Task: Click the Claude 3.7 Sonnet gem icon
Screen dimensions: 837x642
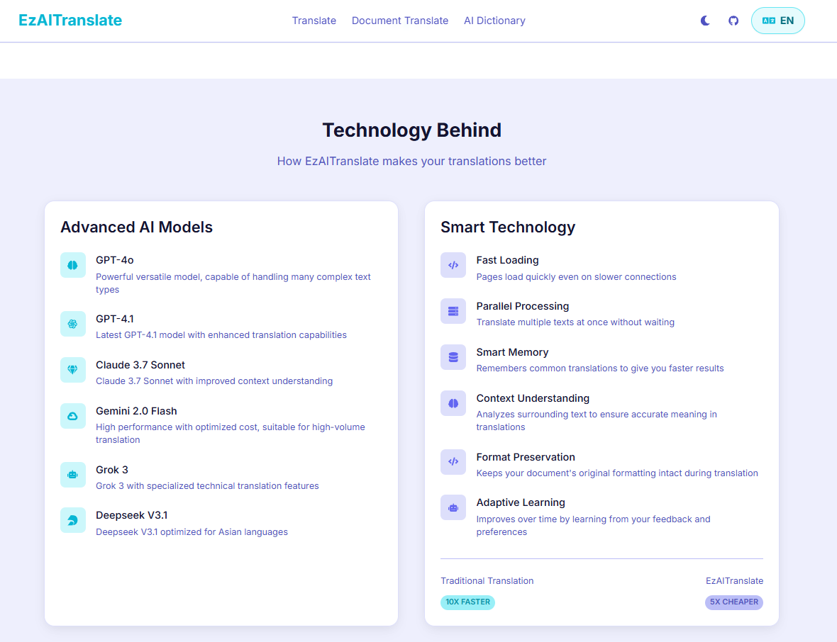Action: (x=73, y=369)
